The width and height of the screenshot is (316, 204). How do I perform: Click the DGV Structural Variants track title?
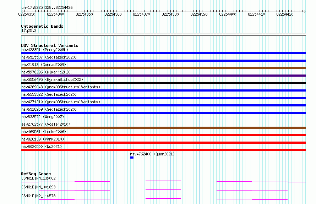click(50, 45)
